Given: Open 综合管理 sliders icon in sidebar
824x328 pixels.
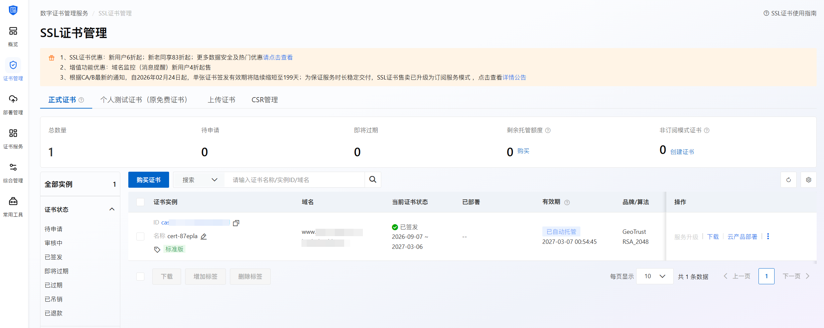Looking at the screenshot, I should (x=13, y=167).
